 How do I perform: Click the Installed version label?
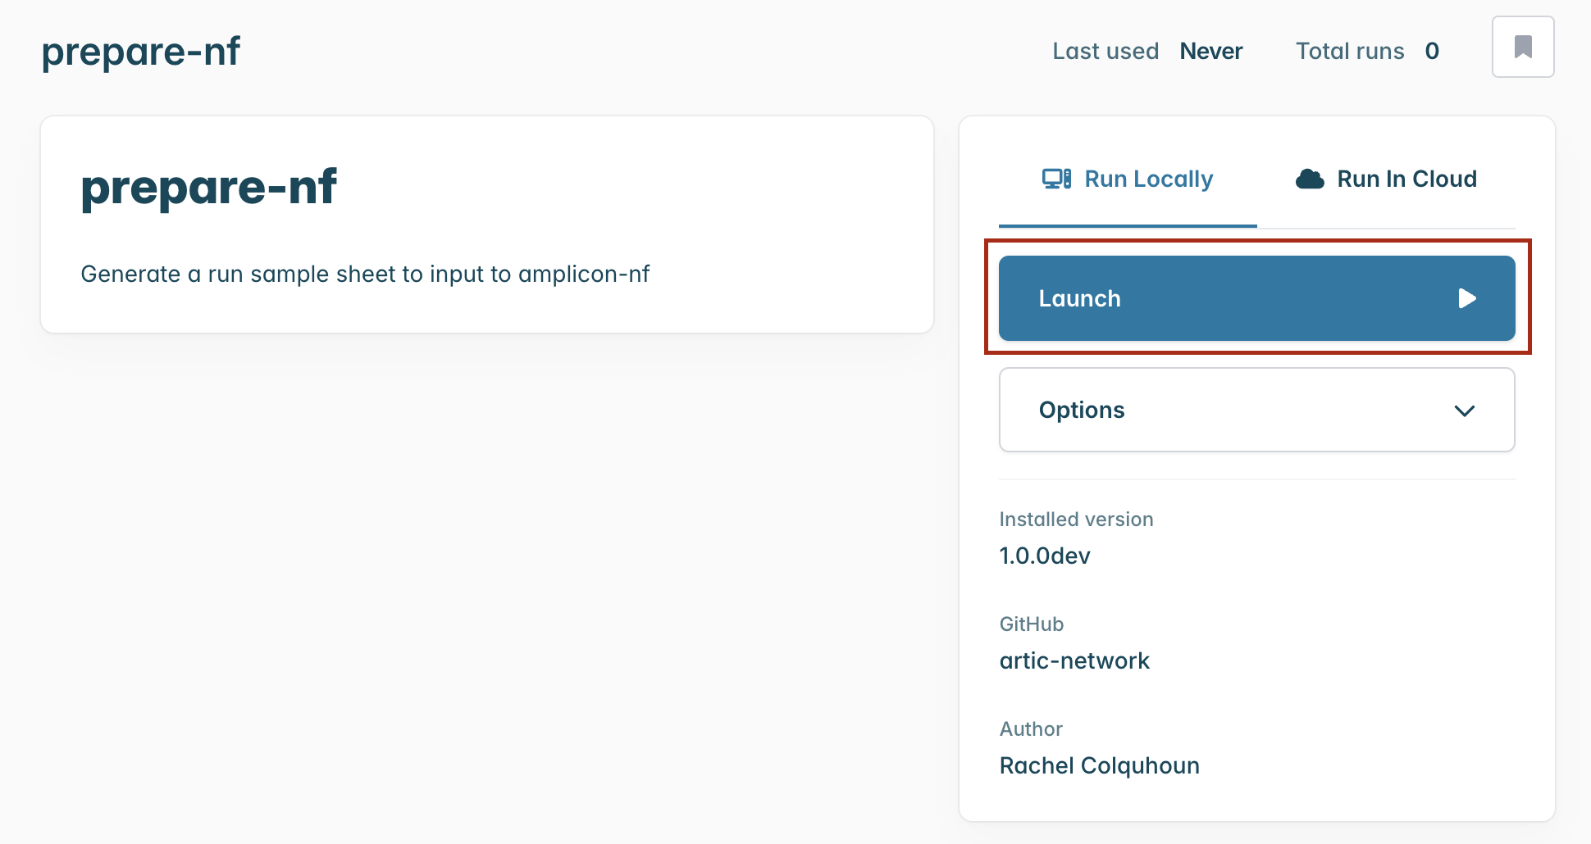(x=1076, y=520)
